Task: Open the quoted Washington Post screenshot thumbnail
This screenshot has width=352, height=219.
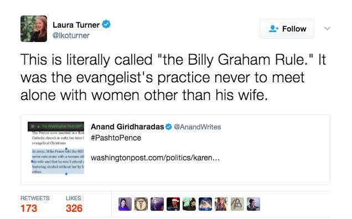Action: [56, 148]
